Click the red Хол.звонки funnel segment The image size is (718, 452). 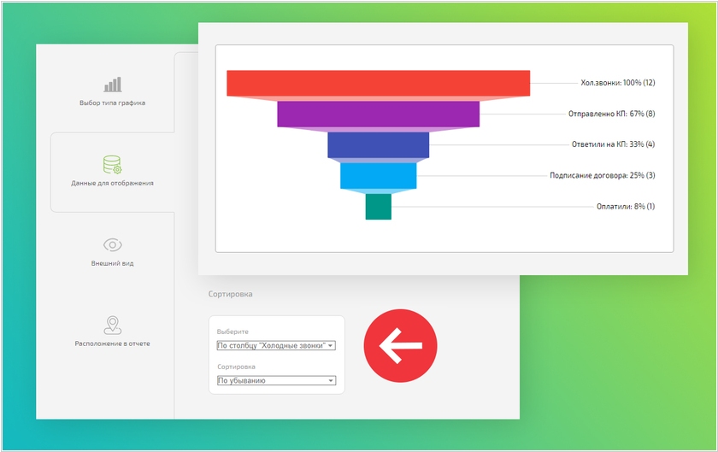click(378, 83)
